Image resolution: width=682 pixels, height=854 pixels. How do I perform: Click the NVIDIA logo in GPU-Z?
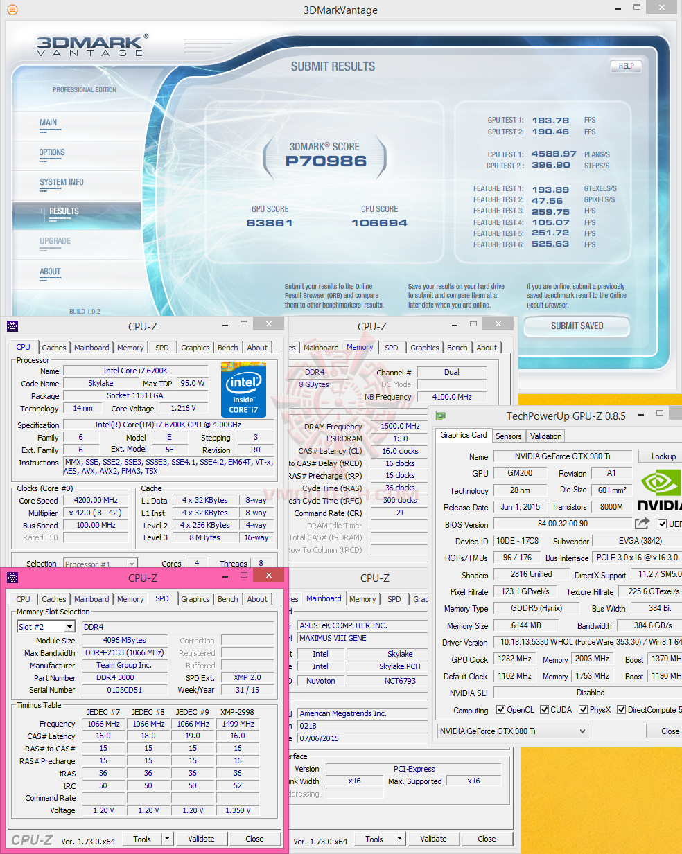point(661,491)
